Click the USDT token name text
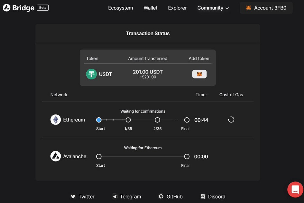The image size is (304, 203). pos(105,74)
